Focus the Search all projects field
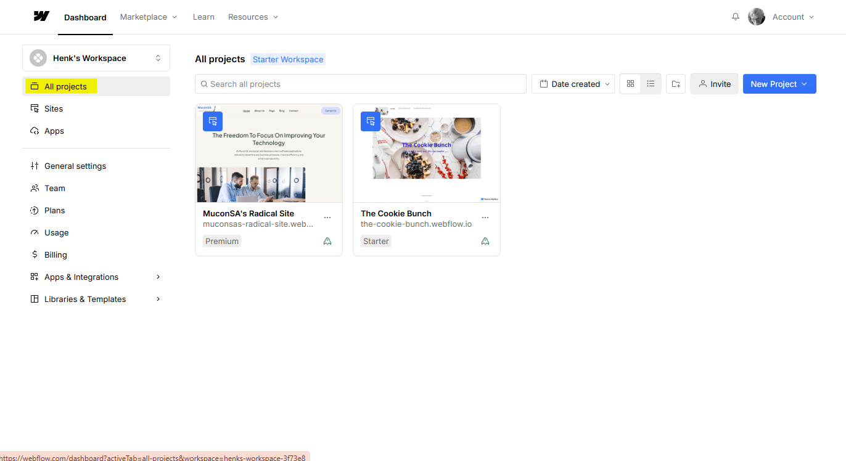This screenshot has height=461, width=846. pyautogui.click(x=361, y=84)
